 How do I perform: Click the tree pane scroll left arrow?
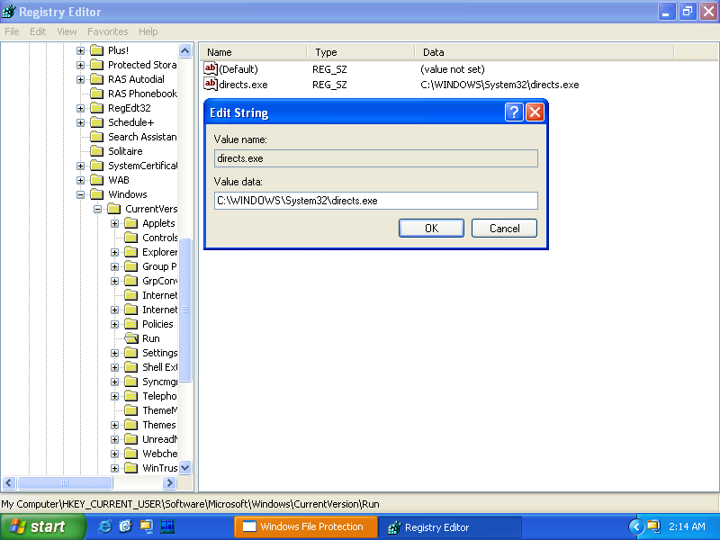9,482
